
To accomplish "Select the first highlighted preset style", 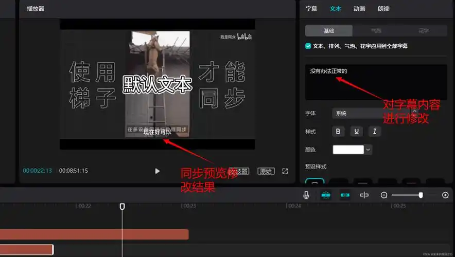I will (x=314, y=181).
